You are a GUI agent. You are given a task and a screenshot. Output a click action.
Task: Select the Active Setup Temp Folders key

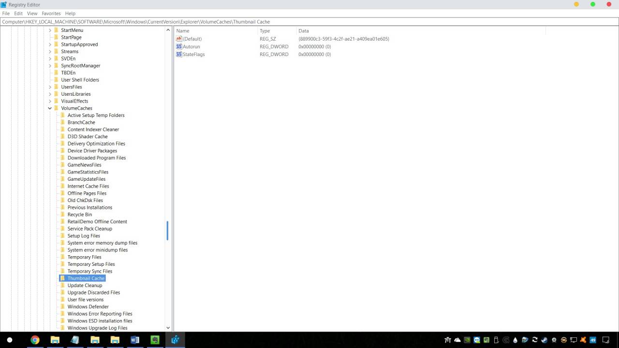[96, 115]
